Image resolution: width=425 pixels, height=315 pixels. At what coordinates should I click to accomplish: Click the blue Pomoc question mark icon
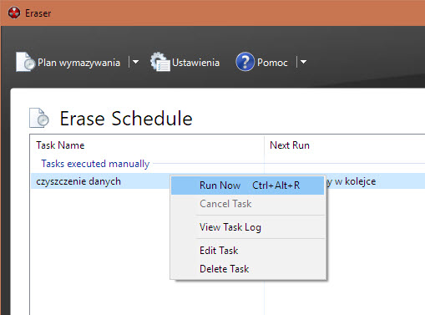pos(245,62)
